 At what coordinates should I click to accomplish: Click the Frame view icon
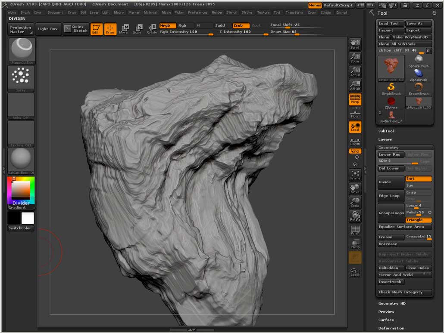[355, 175]
